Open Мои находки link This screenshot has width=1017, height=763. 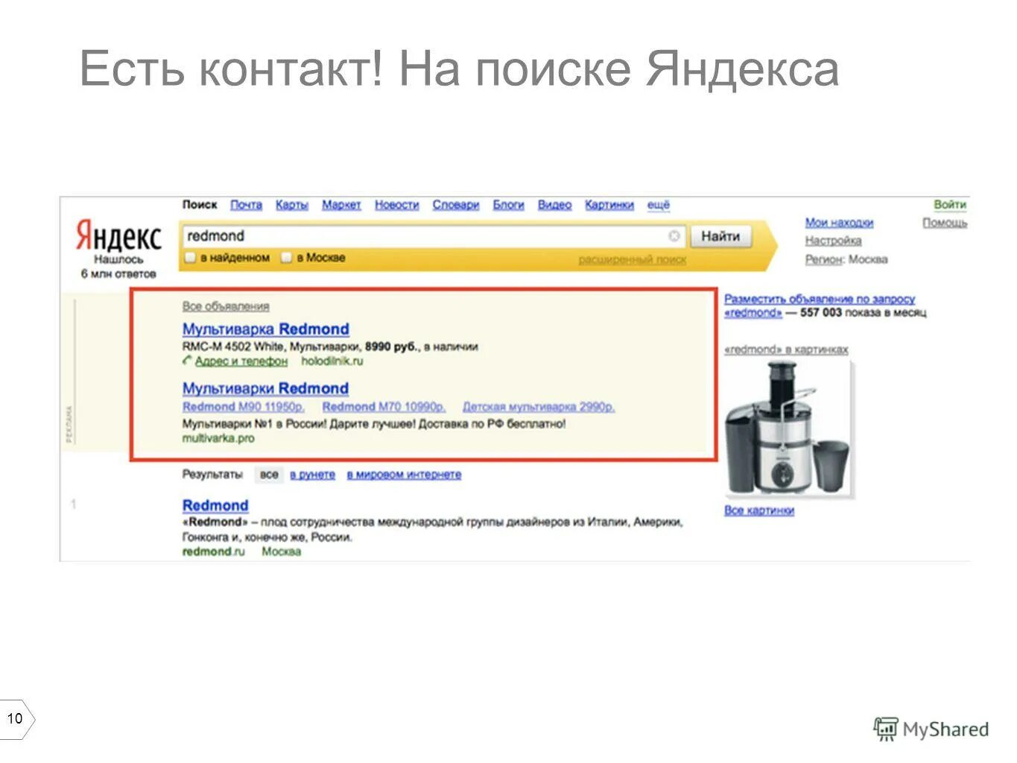tap(839, 223)
